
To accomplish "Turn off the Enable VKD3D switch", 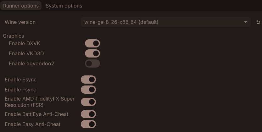I will 92,53.
